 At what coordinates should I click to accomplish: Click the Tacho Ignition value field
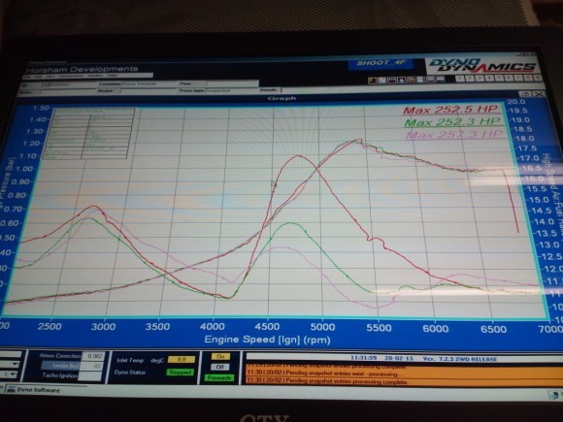click(x=90, y=375)
